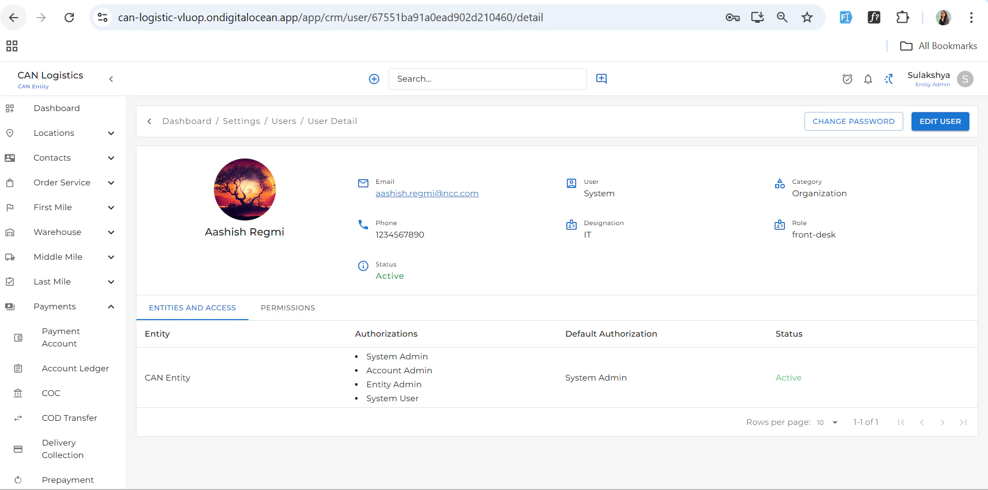Click the circled plus quick-add icon
Screen dimensions: 988x490
[374, 79]
